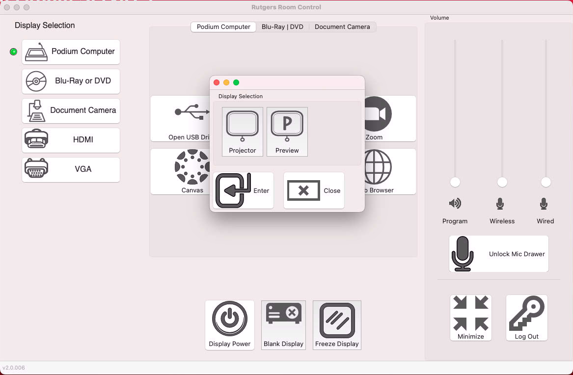Select VGA as the display source
Image resolution: width=573 pixels, height=375 pixels.
(71, 169)
